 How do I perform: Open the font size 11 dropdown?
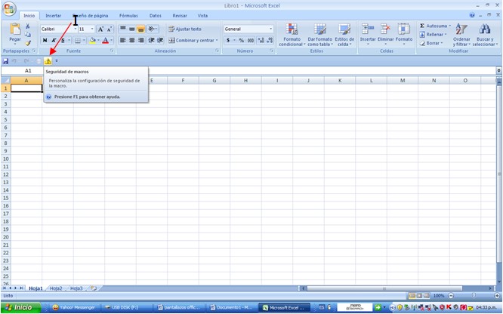coord(92,29)
